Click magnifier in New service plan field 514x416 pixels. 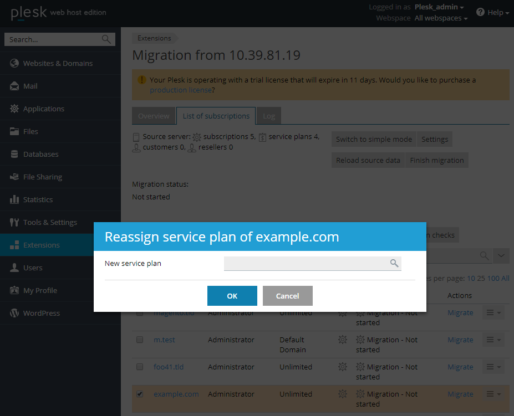tap(394, 263)
